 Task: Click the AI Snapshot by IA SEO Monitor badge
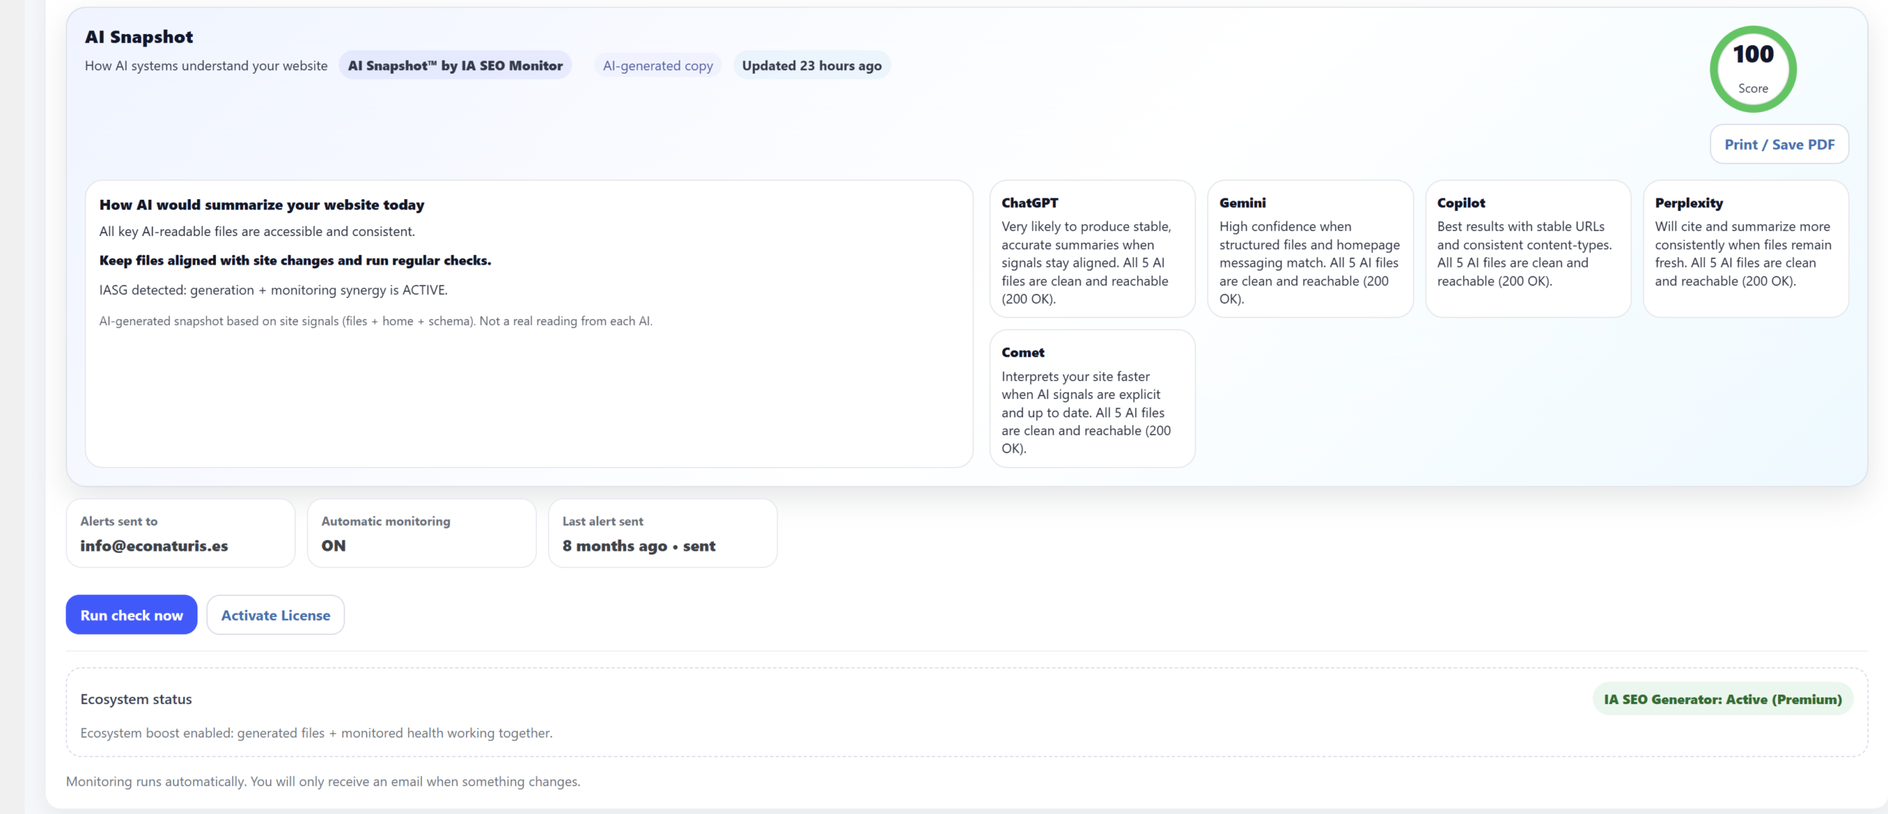[x=455, y=66]
